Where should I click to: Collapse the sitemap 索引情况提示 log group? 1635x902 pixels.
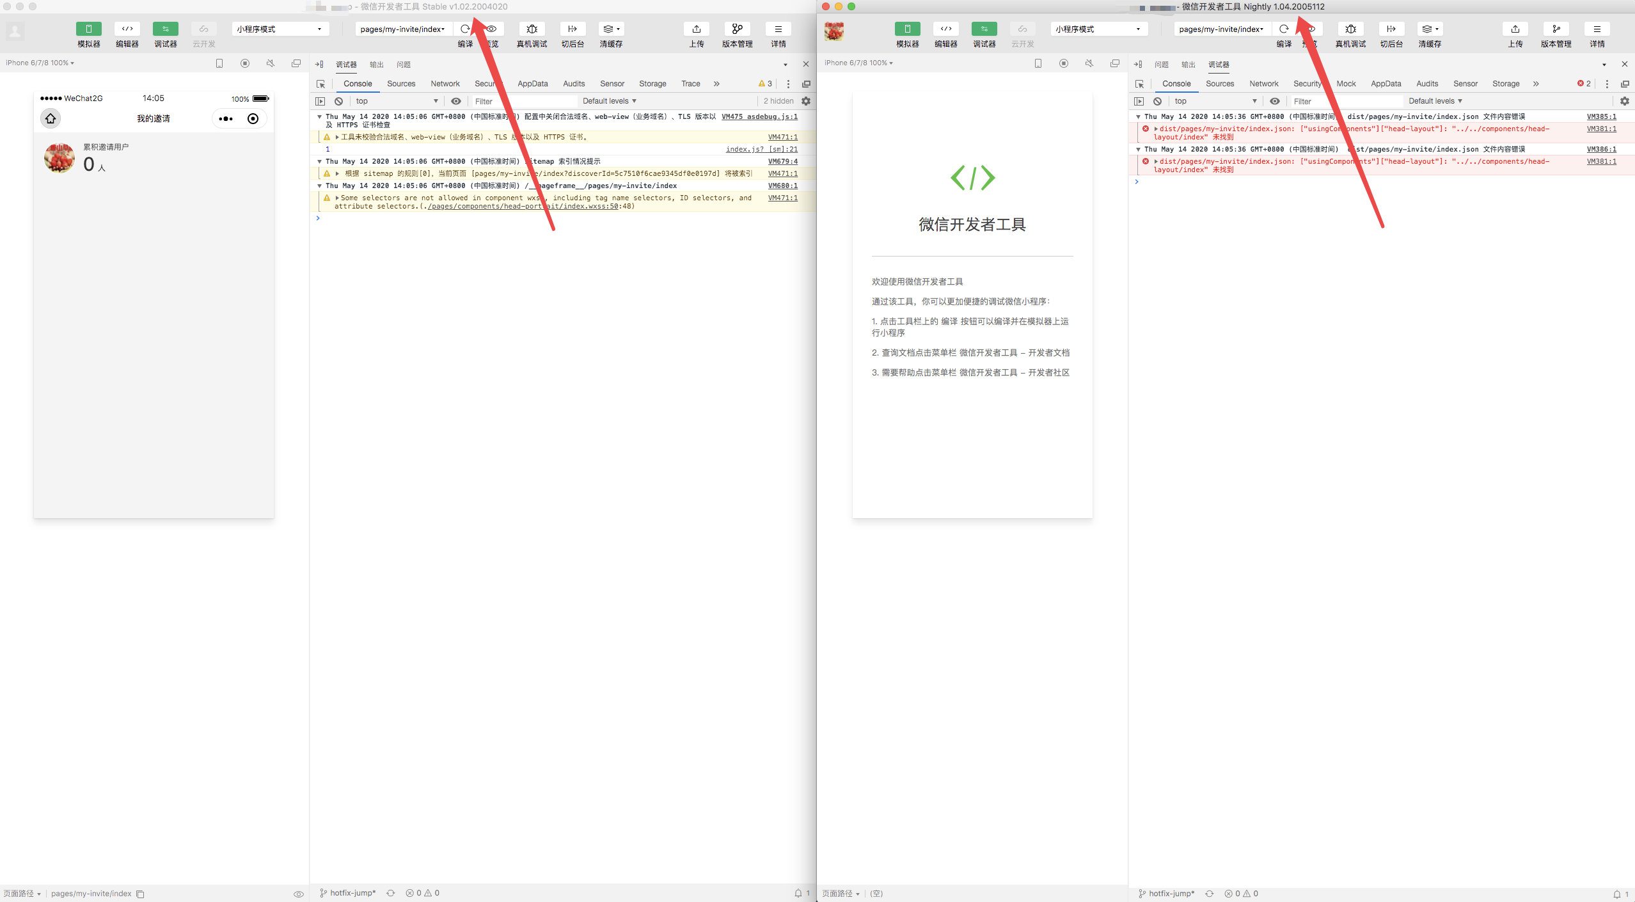(x=320, y=161)
